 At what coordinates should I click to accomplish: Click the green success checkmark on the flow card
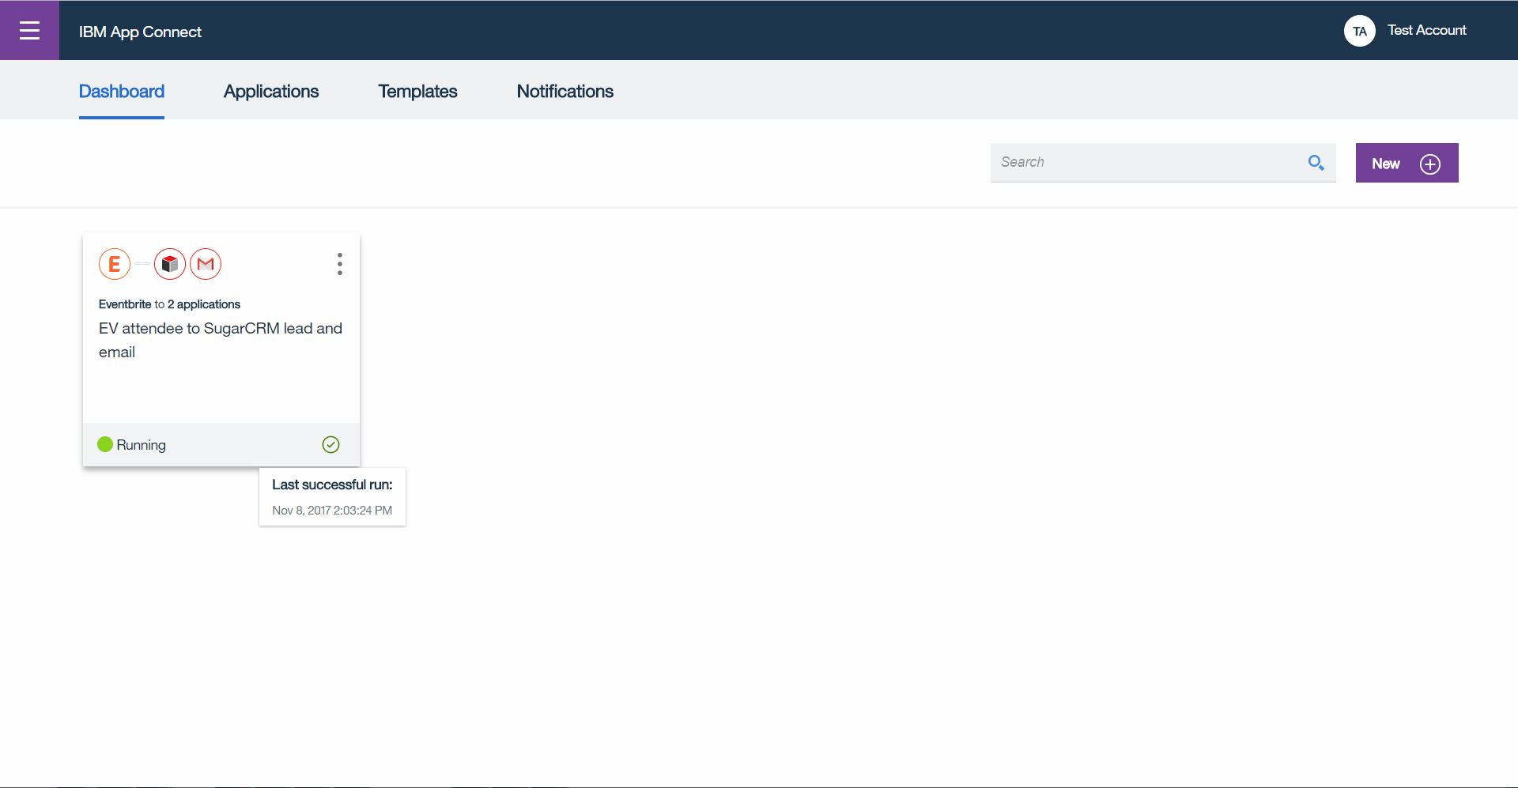point(330,444)
